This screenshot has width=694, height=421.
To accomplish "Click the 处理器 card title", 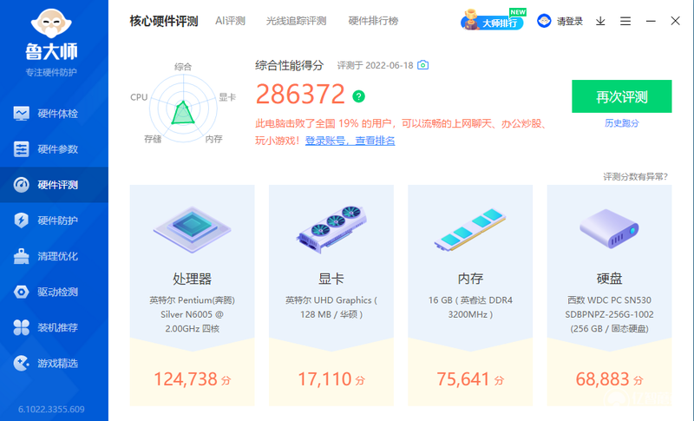I will [192, 279].
